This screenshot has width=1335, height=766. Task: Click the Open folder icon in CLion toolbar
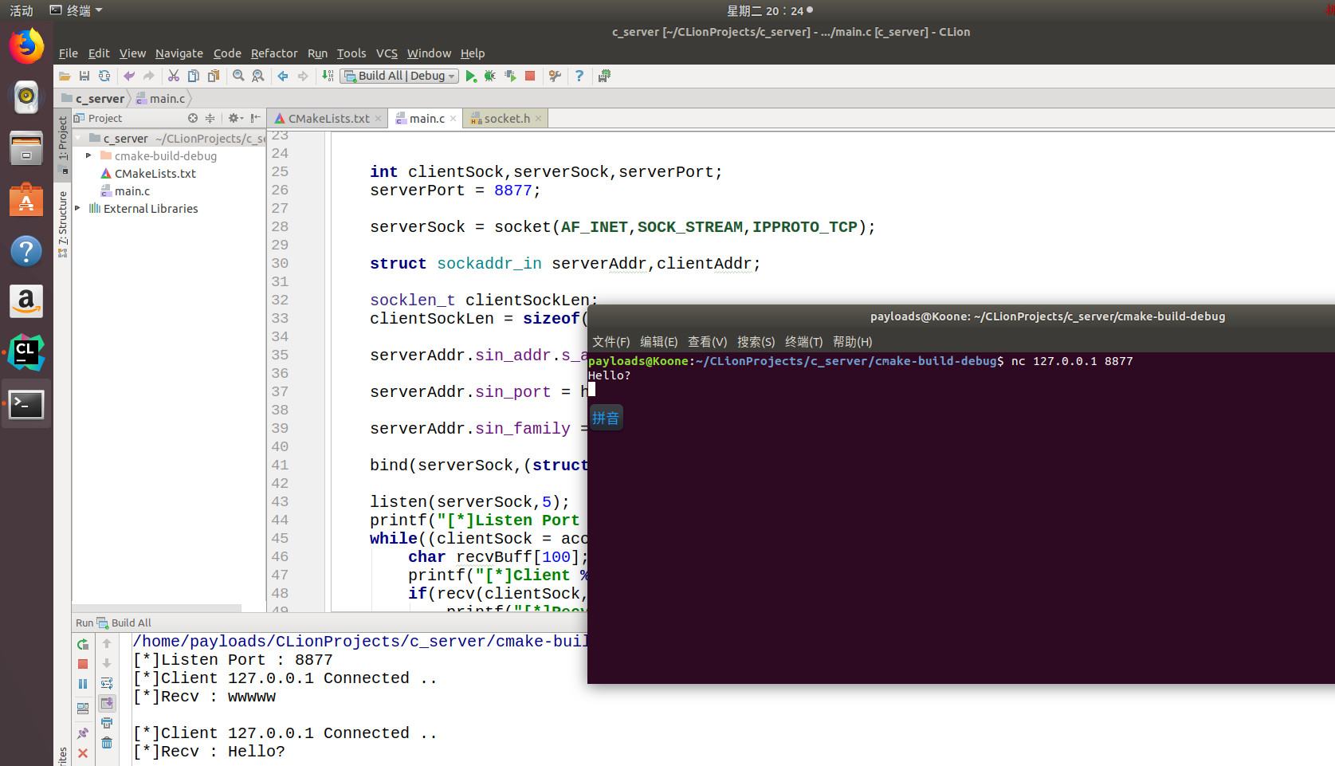(x=65, y=76)
